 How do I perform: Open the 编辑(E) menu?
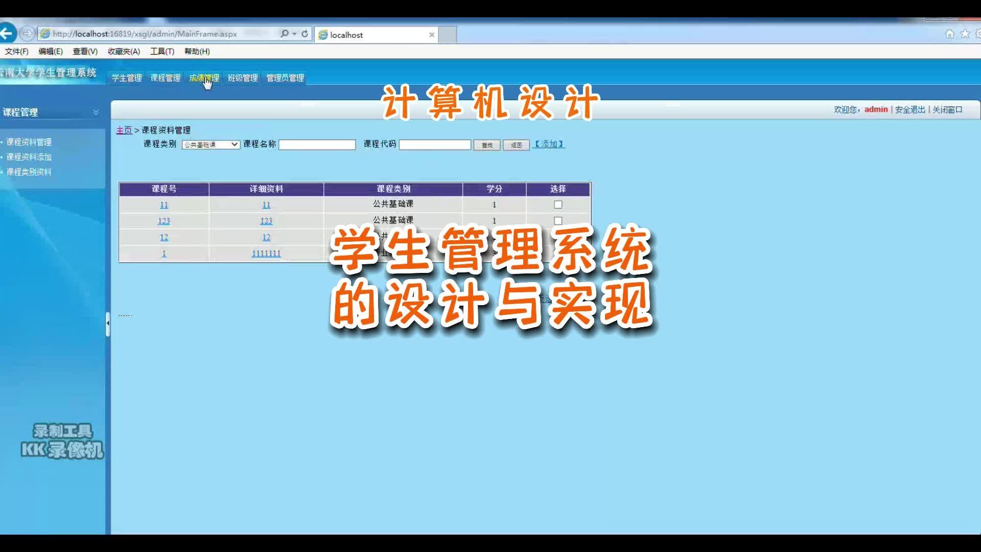[x=51, y=51]
